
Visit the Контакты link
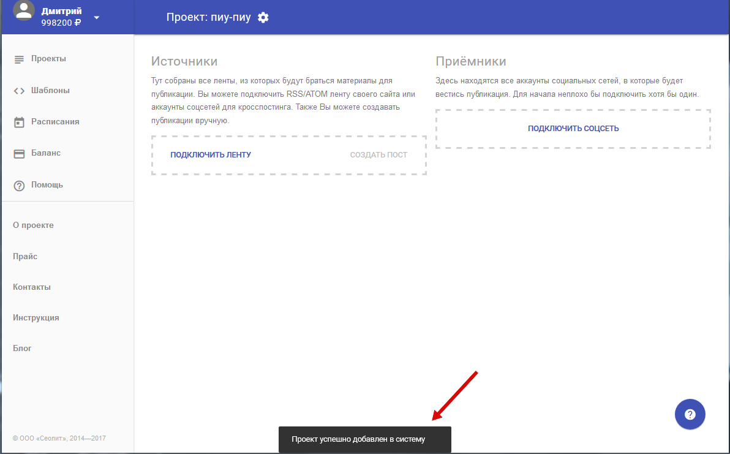point(32,287)
